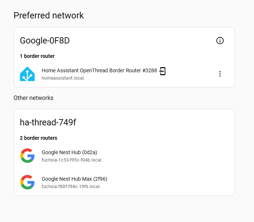The height and width of the screenshot is (222, 254).
Task: Select Home Assistant OpenThread Border Router #3288
Action: pos(99,70)
